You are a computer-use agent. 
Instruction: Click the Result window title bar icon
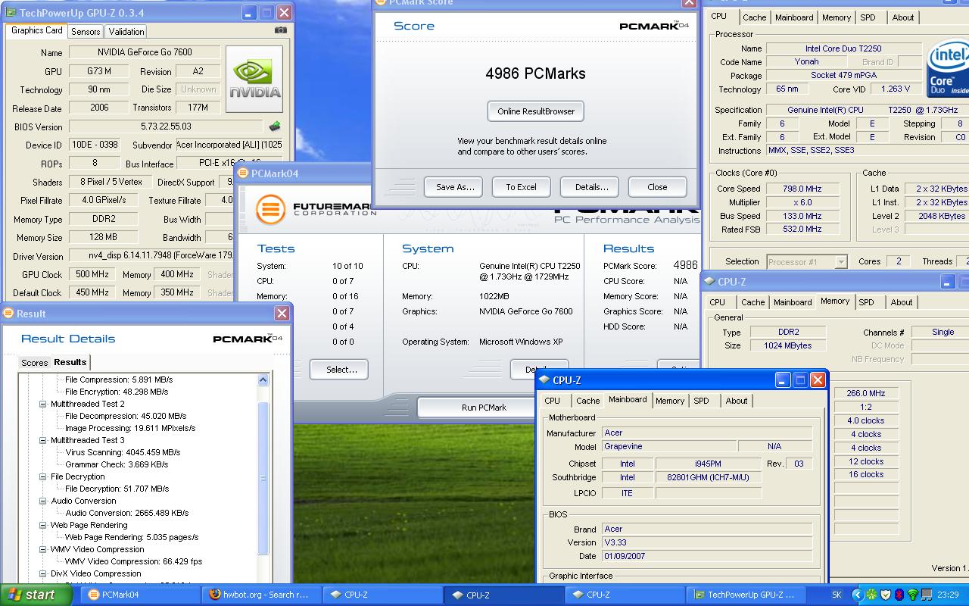[8, 313]
